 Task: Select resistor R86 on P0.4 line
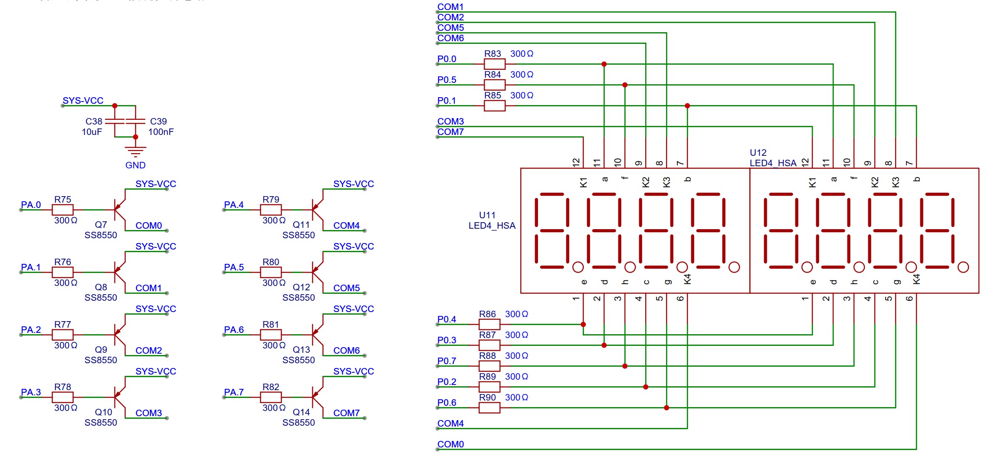click(x=489, y=324)
